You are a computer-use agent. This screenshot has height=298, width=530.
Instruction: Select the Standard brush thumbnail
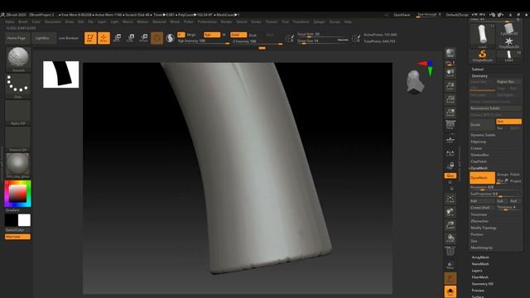[x=18, y=59]
